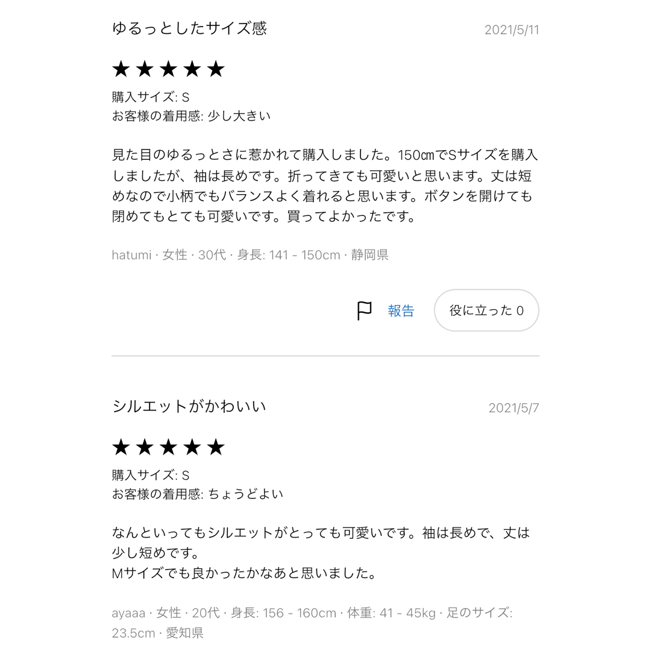Click ayaaa's review body starting なんといっても
651x651 pixels.
click(321, 553)
